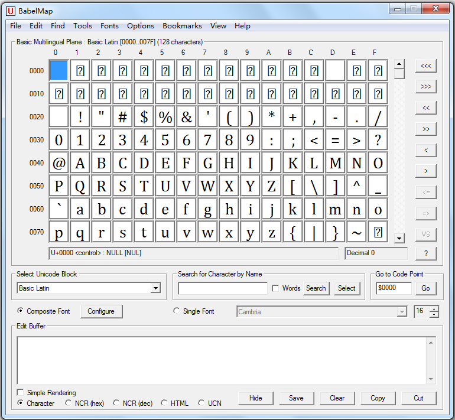Open the Bookmarks menu

[x=182, y=26]
